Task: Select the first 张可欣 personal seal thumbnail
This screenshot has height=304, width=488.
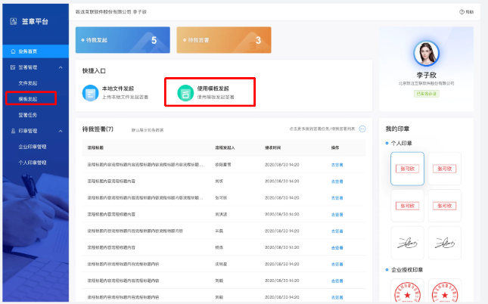Action: click(407, 169)
